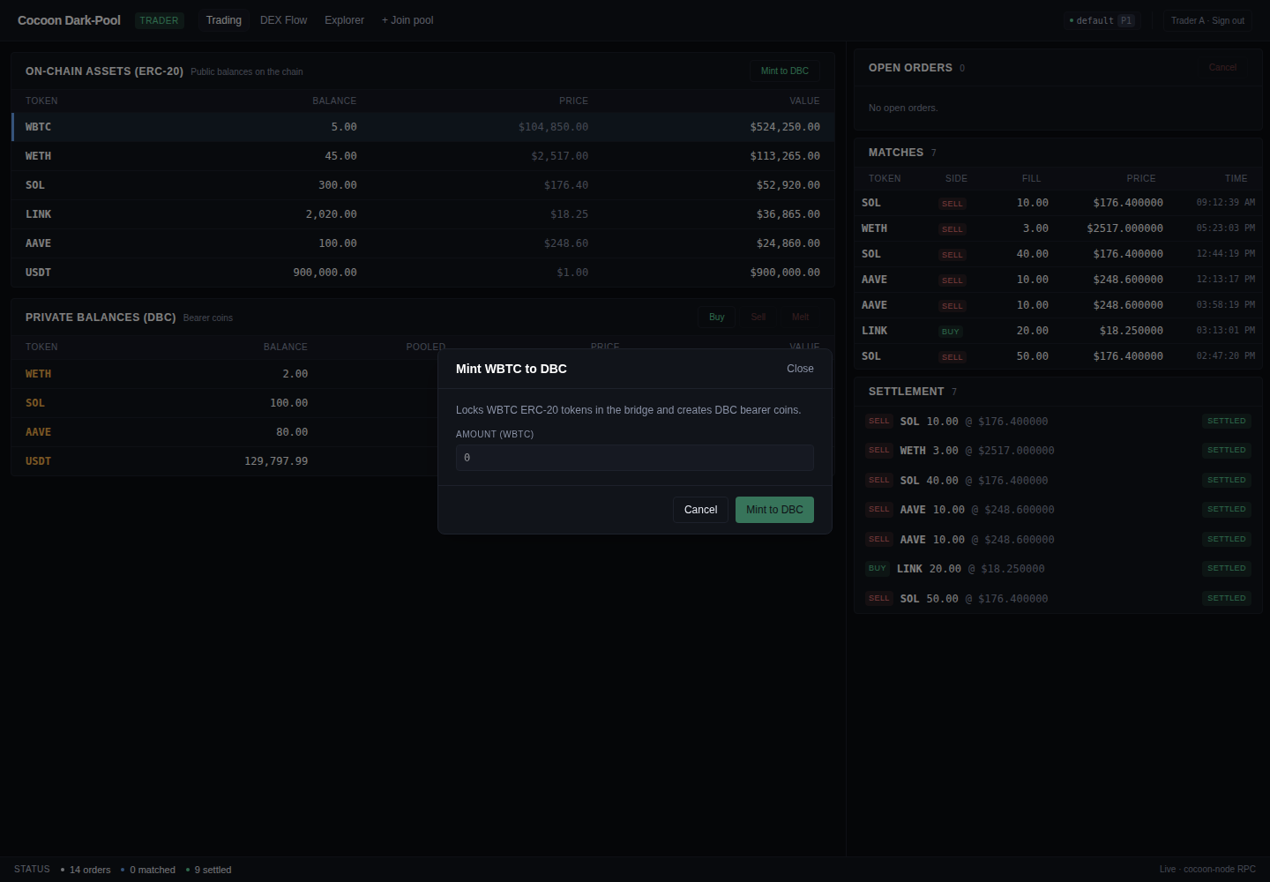Click the PRICE column header in On-Chain Assets
The width and height of the screenshot is (1270, 882).
click(x=573, y=101)
